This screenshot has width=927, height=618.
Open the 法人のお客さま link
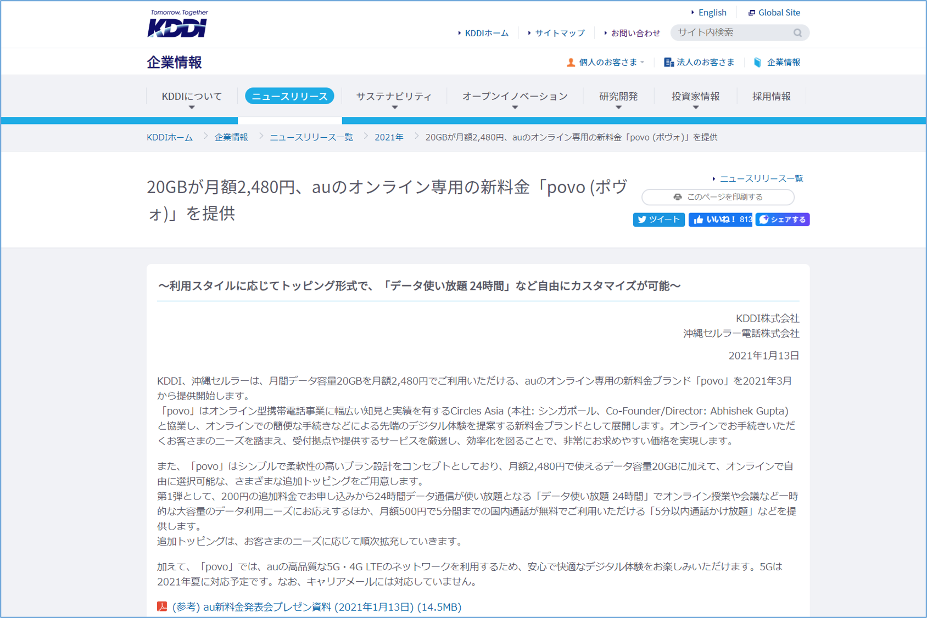(x=705, y=63)
